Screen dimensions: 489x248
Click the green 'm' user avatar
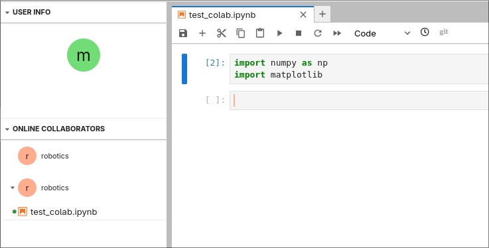(84, 55)
